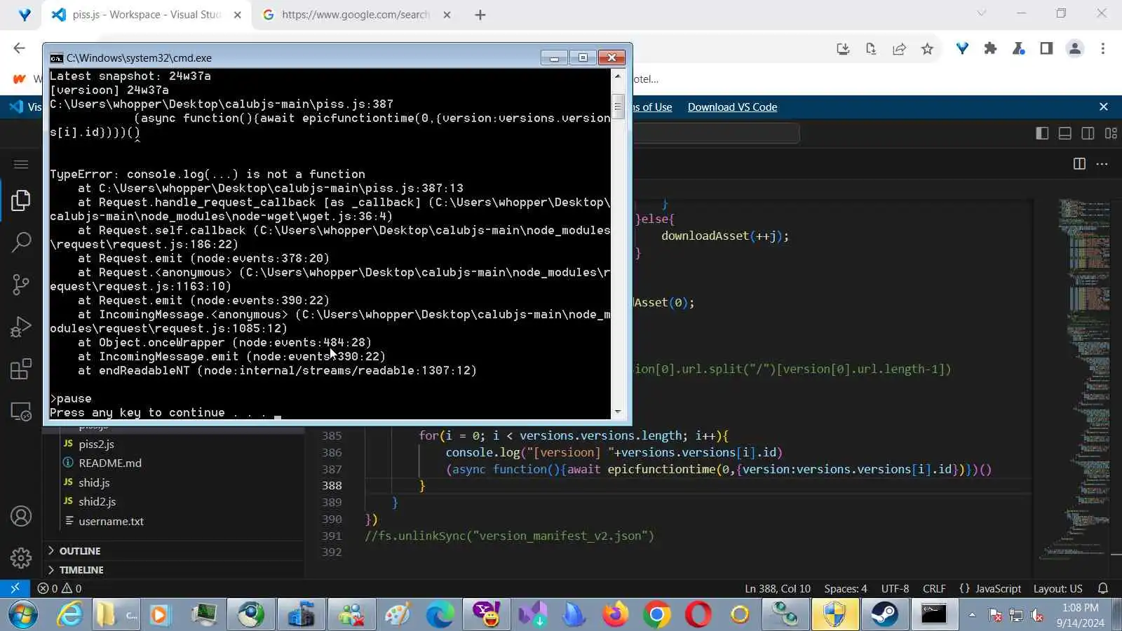Open the Manage gear menu
The image size is (1122, 631).
[x=21, y=558]
